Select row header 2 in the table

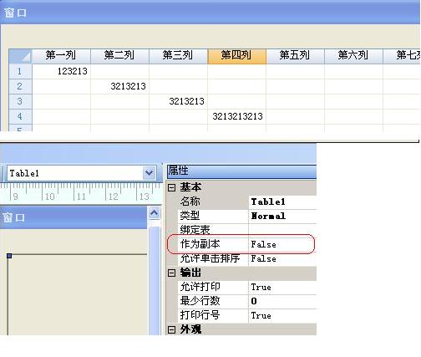[x=20, y=86]
